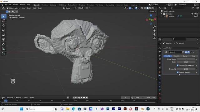
Task: Toggle Remesh modifier render camera icon
Action: (188, 52)
